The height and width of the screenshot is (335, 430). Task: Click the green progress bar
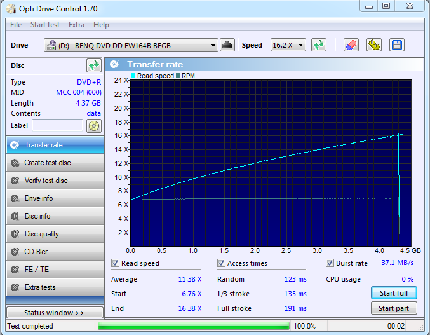coord(194,326)
